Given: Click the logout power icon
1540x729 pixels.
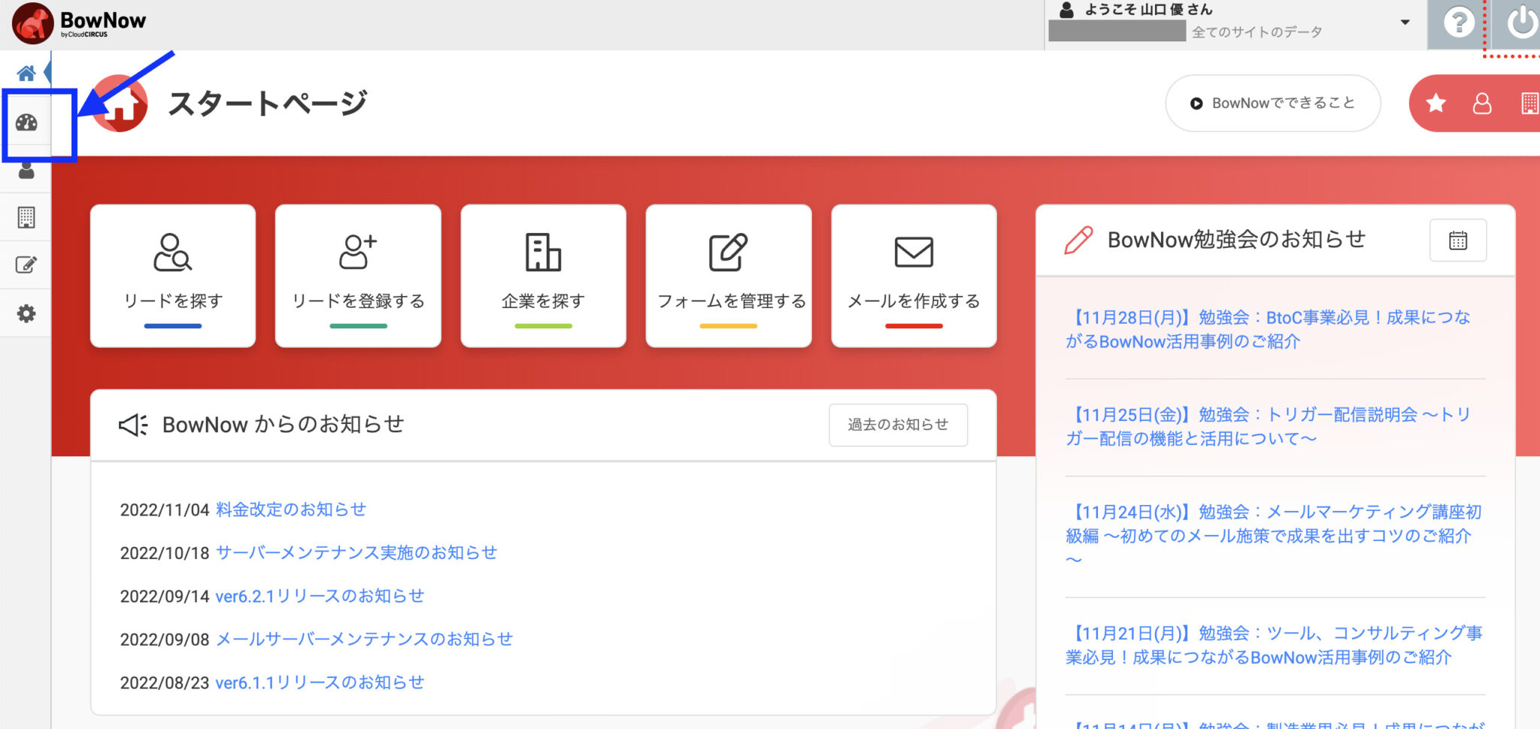Looking at the screenshot, I should coord(1520,23).
